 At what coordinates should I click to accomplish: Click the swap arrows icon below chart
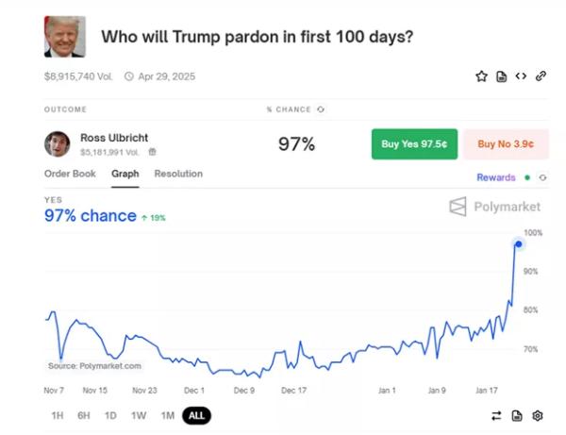pyautogui.click(x=497, y=415)
